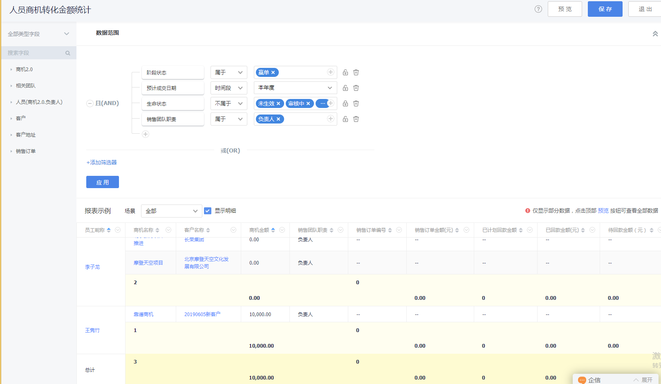Open customer 20190605新客户
The image size is (661, 384).
202,314
